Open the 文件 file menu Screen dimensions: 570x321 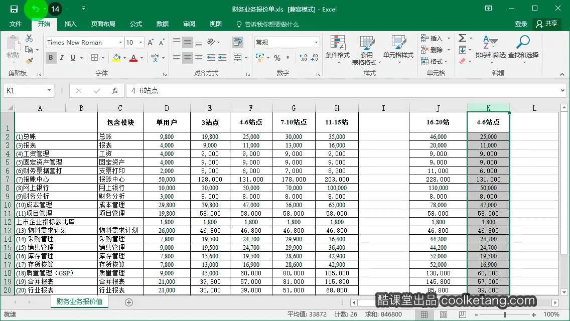tap(15, 24)
